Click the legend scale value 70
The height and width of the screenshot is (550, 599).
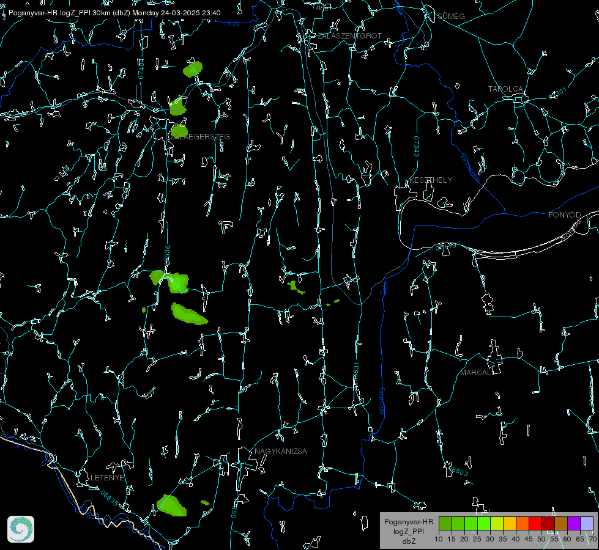(592, 539)
